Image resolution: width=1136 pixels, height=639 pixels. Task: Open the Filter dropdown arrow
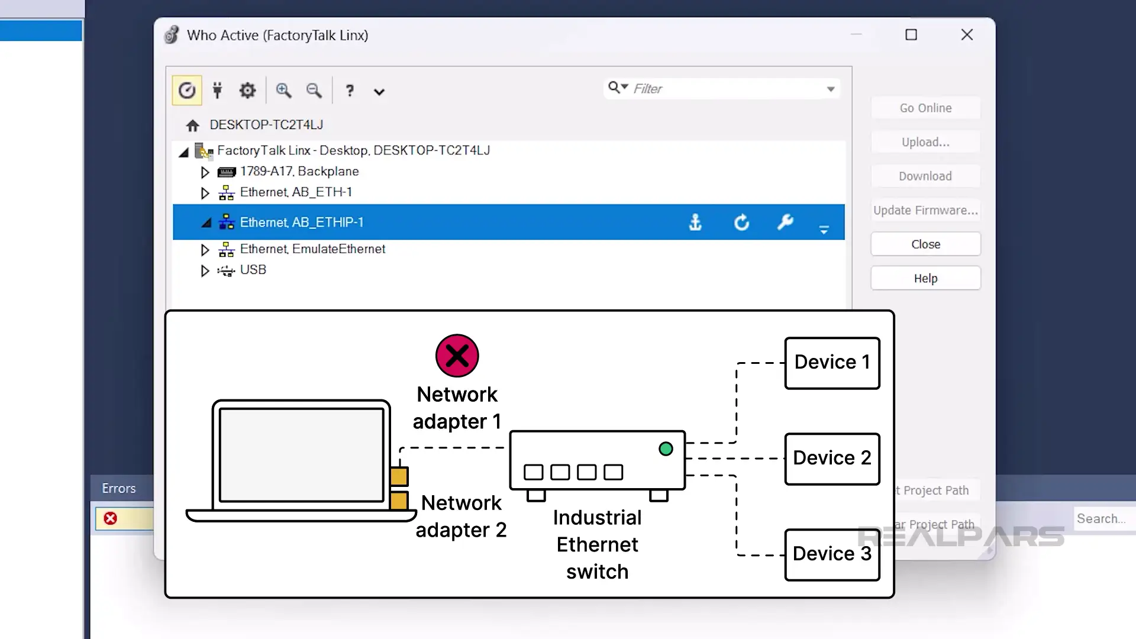(831, 89)
